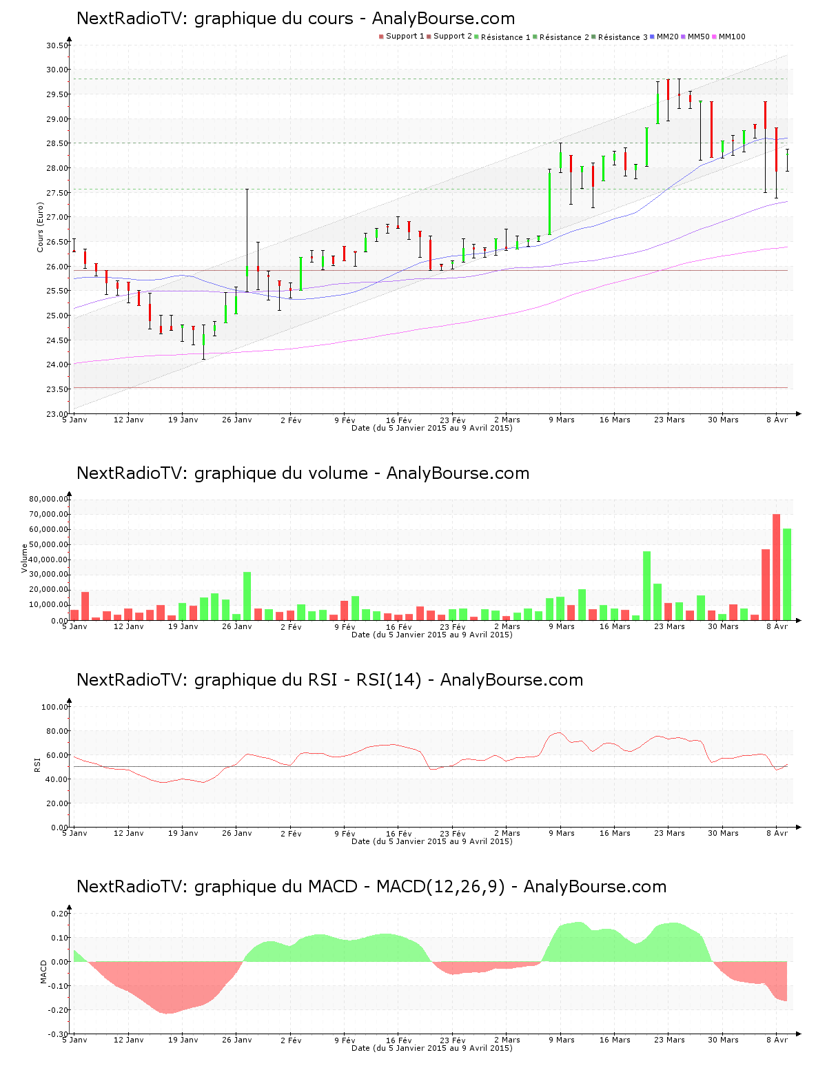This screenshot has height=1068, width=827.
Task: Click the last green volume bar after 8 Avr
Action: [787, 575]
